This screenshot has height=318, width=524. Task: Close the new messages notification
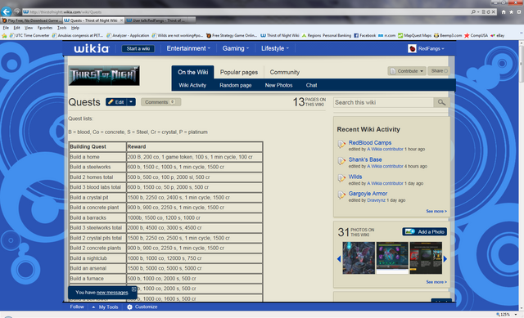pyautogui.click(x=133, y=289)
